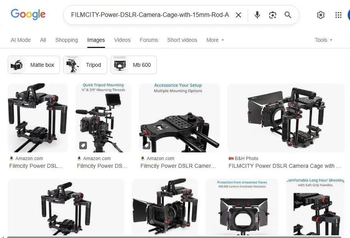Switch to the Videos tab
350x238 pixels.
(x=122, y=40)
